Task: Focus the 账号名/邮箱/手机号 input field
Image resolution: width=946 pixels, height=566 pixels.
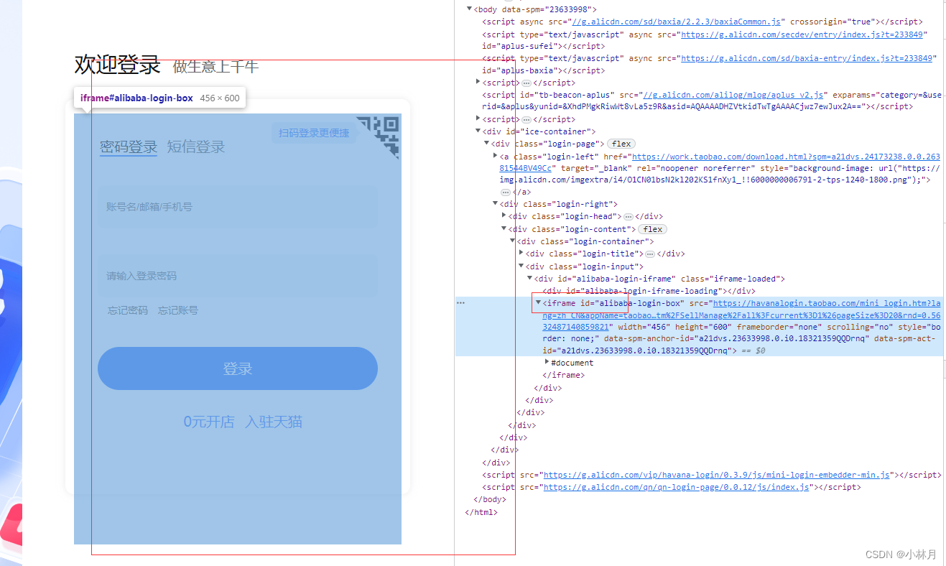Action: pos(238,207)
